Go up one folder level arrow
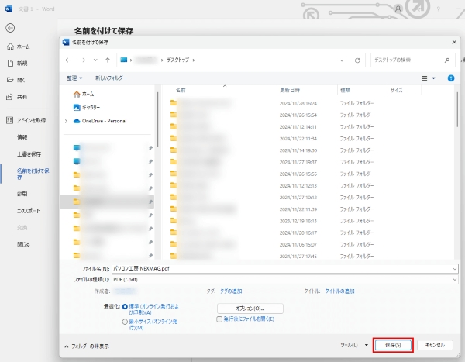 coord(108,60)
